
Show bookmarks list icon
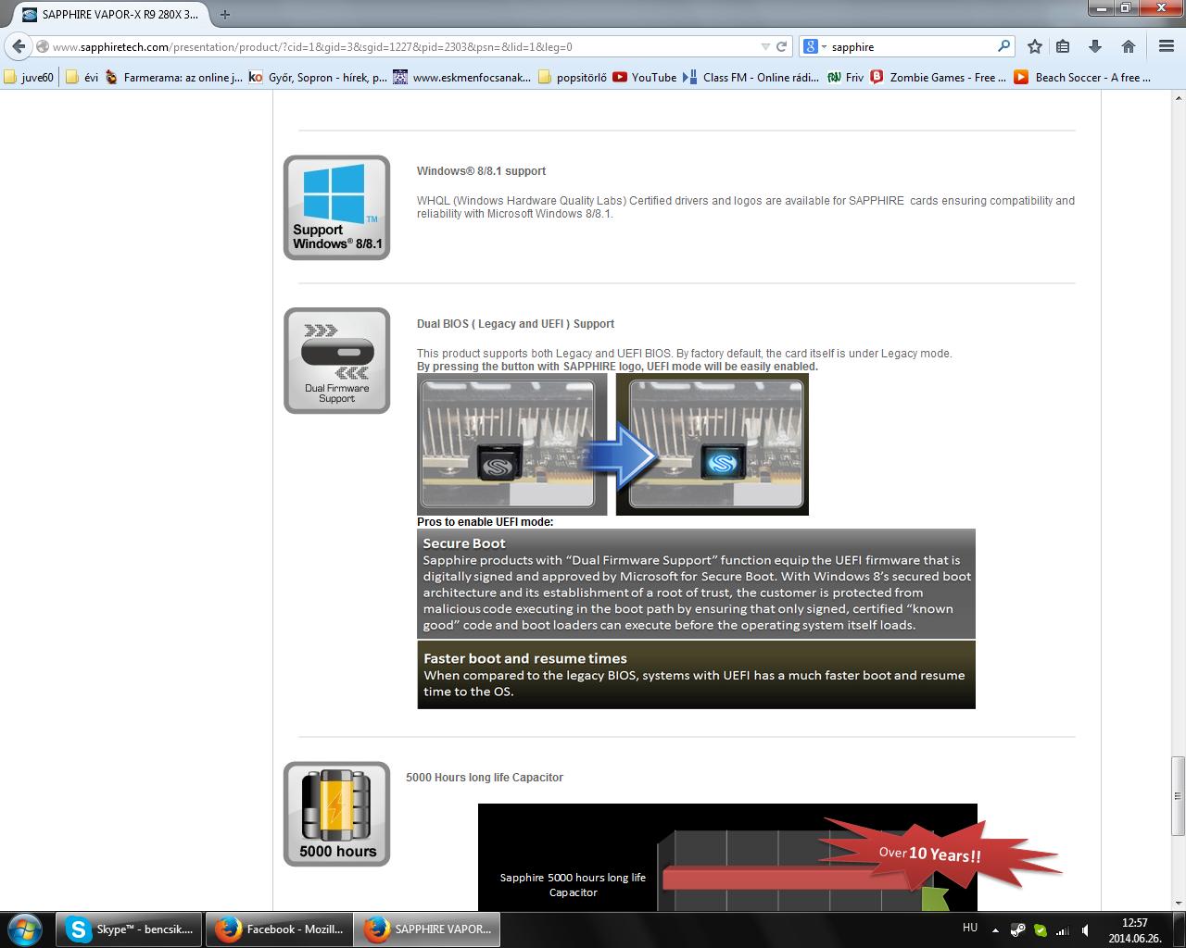pos(1063,46)
